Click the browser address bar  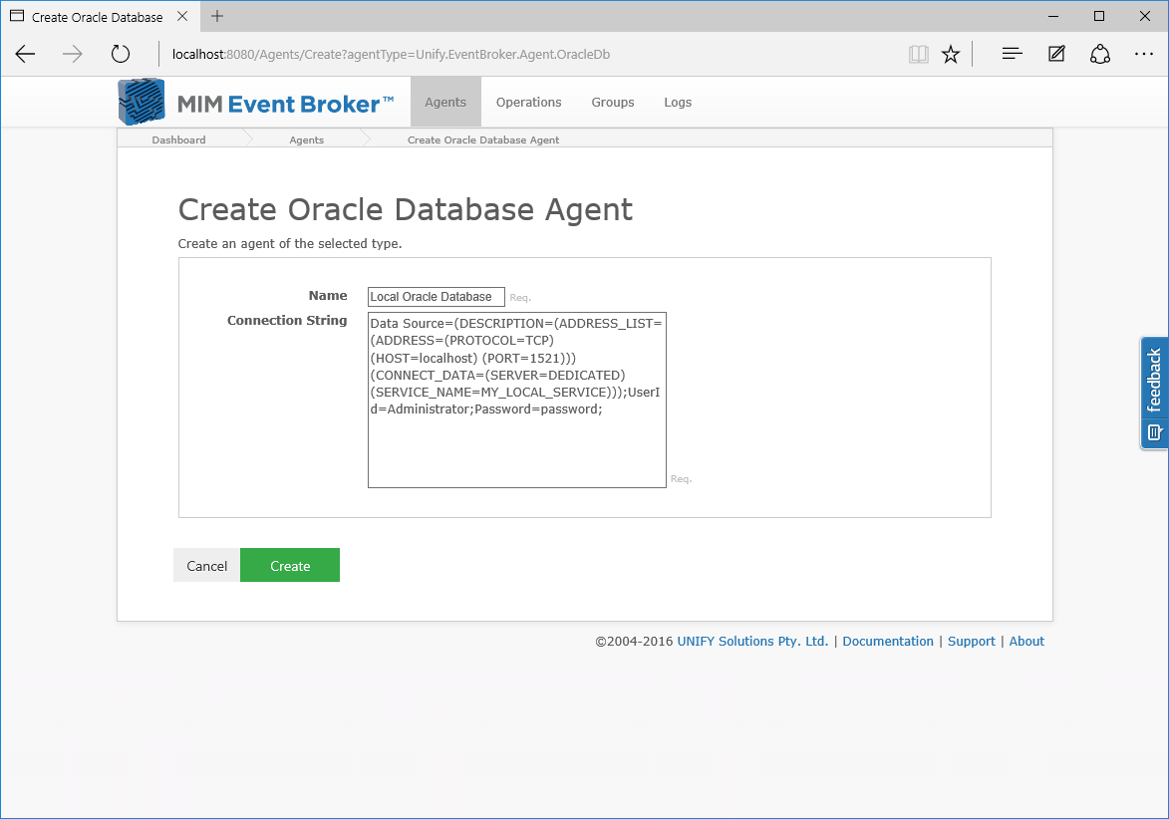coord(529,54)
